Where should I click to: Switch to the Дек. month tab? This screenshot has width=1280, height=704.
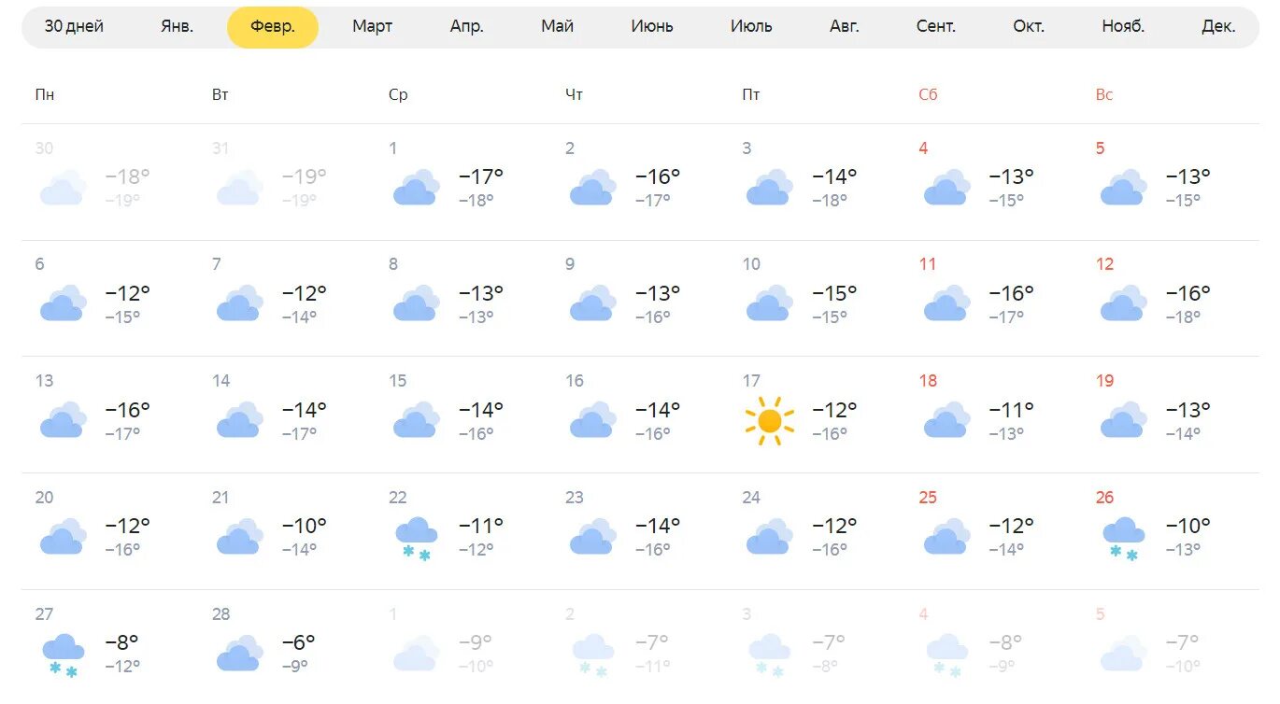tap(1218, 26)
